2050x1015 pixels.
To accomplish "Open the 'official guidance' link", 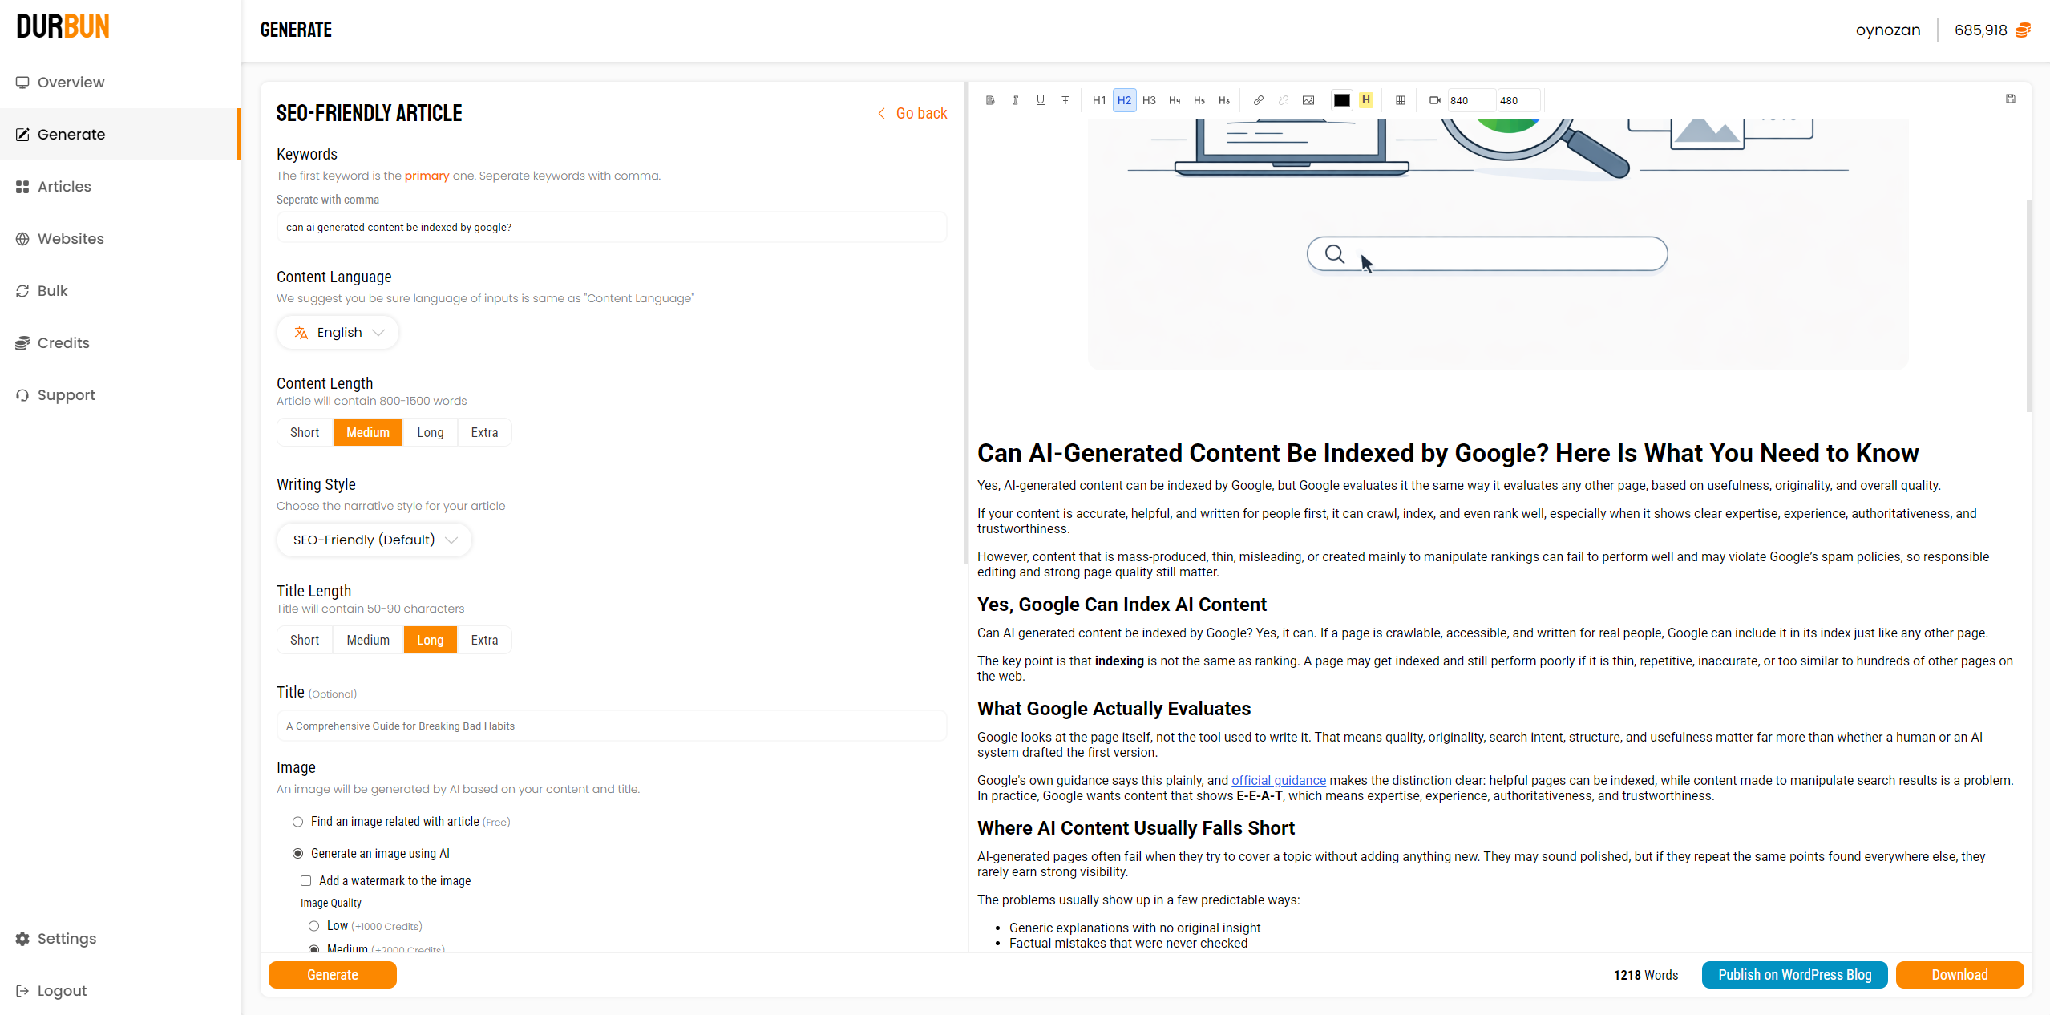I will [x=1278, y=780].
